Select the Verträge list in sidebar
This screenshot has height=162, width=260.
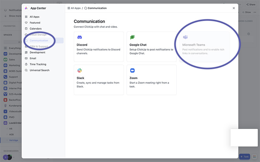coord(13,140)
